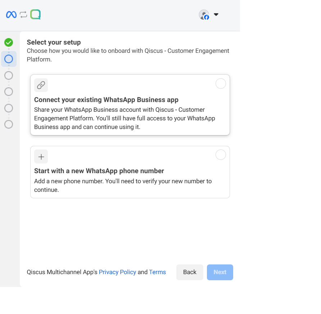Viewport: 321px width, 314px height.
Task: Go to the third step circle
Action: point(9,75)
